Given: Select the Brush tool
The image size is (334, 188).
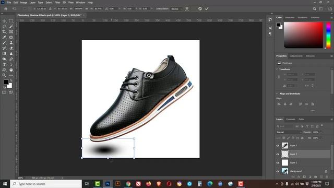Looking at the screenshot, I should 4,43.
